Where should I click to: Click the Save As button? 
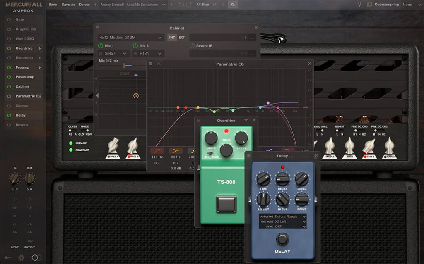tap(68, 5)
